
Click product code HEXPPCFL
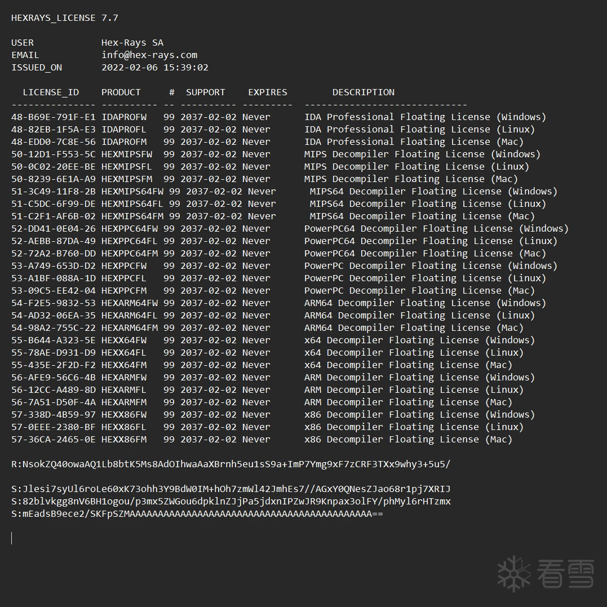pos(124,278)
